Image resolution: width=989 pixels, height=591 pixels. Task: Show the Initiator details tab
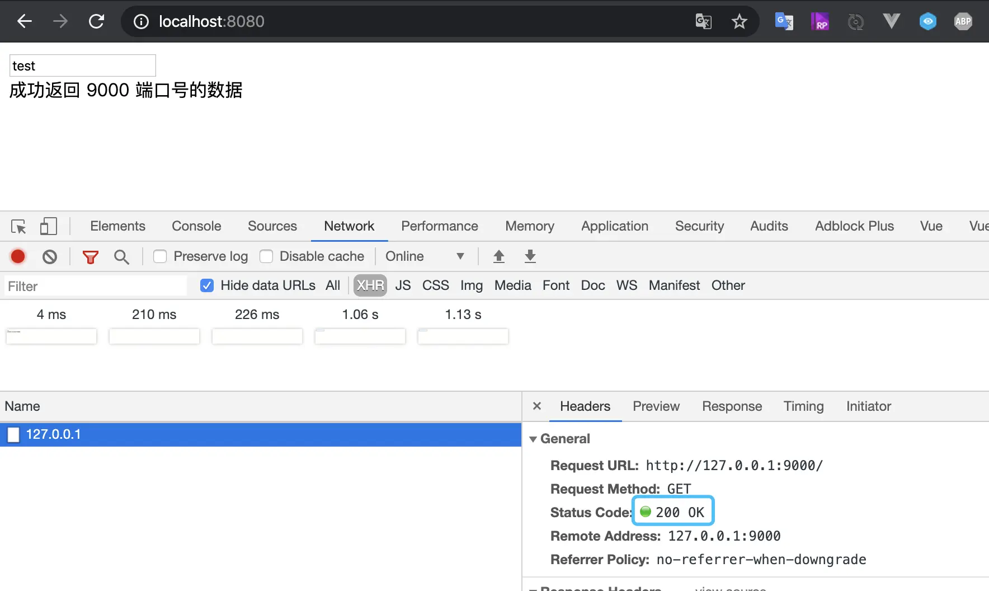click(869, 406)
